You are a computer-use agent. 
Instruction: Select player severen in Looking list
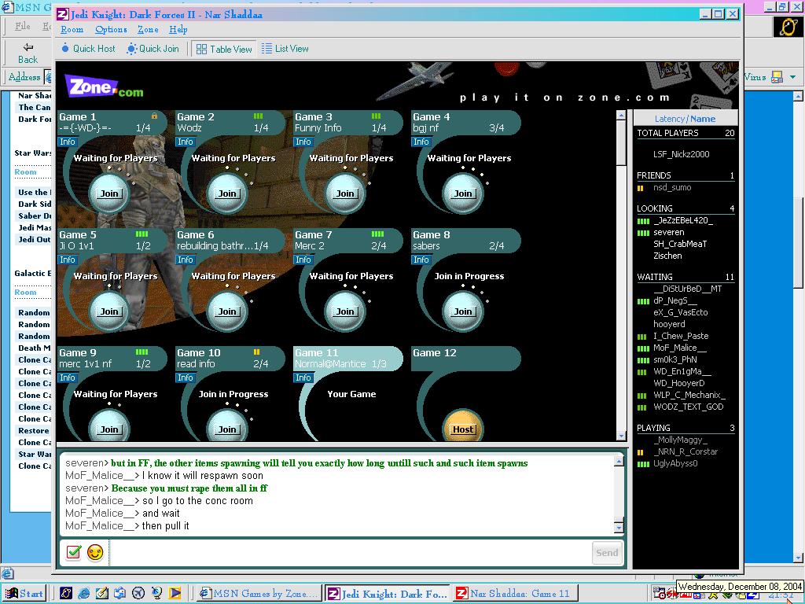(x=668, y=232)
